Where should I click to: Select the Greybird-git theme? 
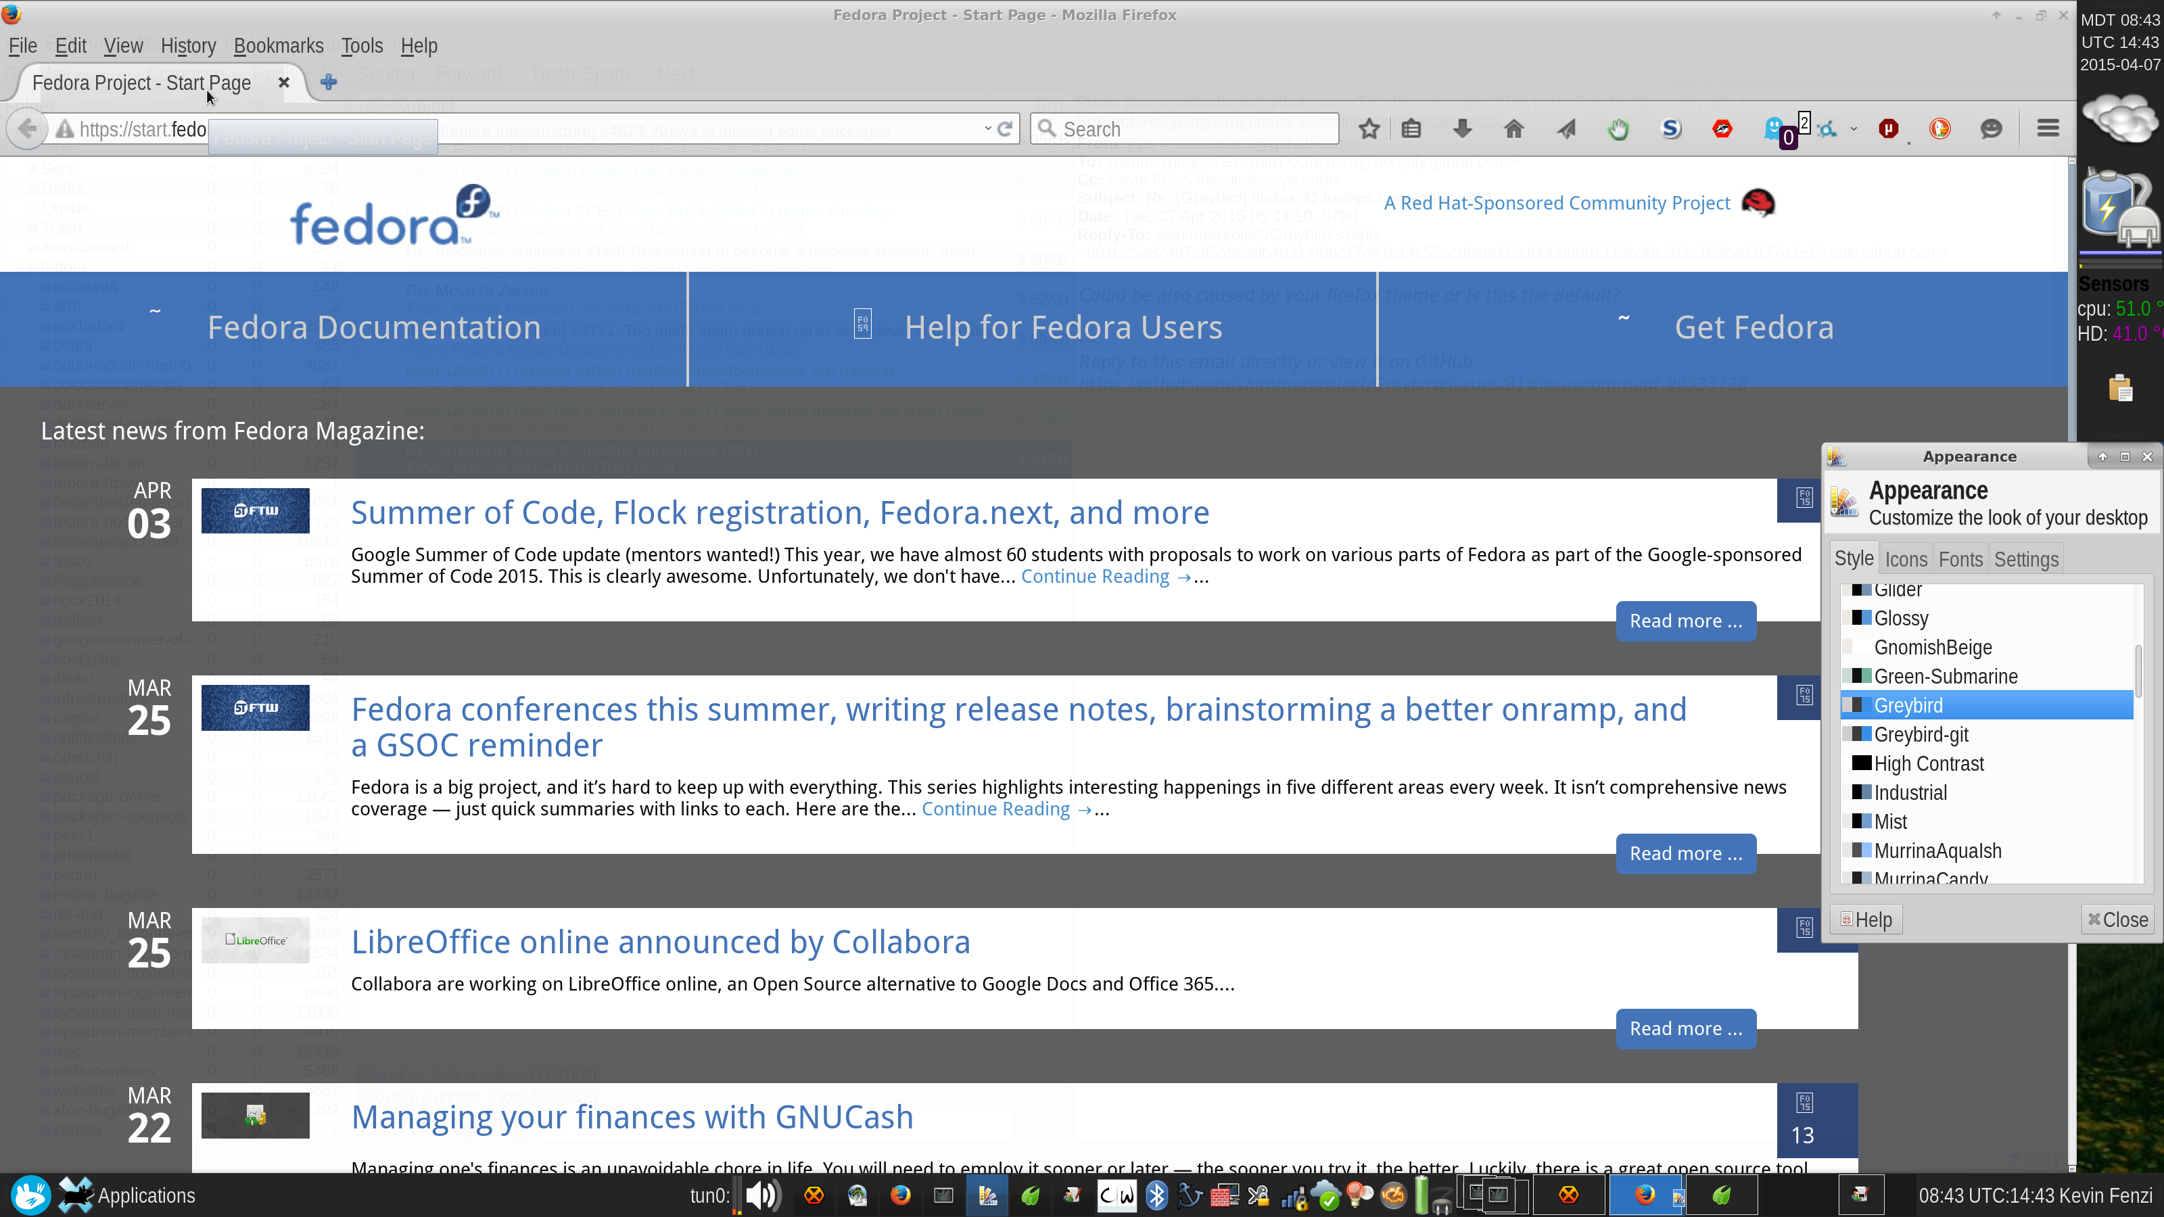pyautogui.click(x=1987, y=735)
